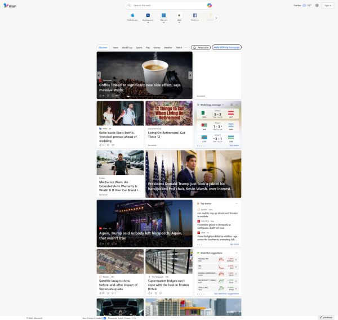
Task: Open comments on the Trump speech story
Action: (x=114, y=244)
